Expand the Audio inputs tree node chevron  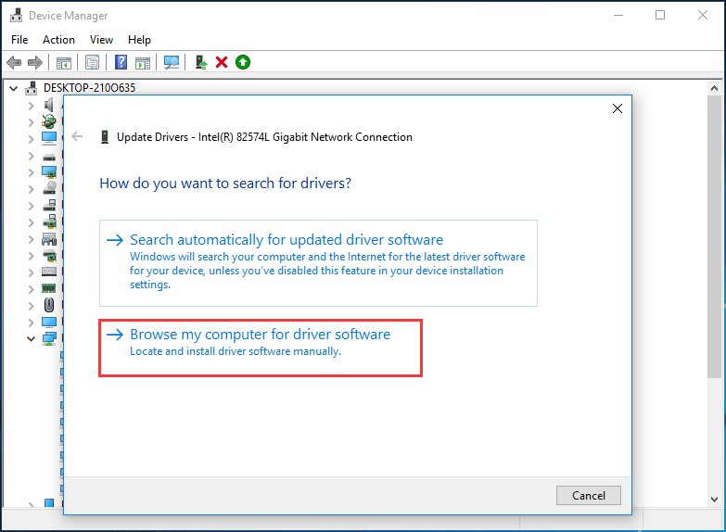pyautogui.click(x=31, y=106)
